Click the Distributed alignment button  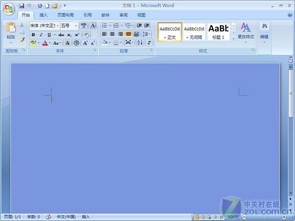pos(136,34)
